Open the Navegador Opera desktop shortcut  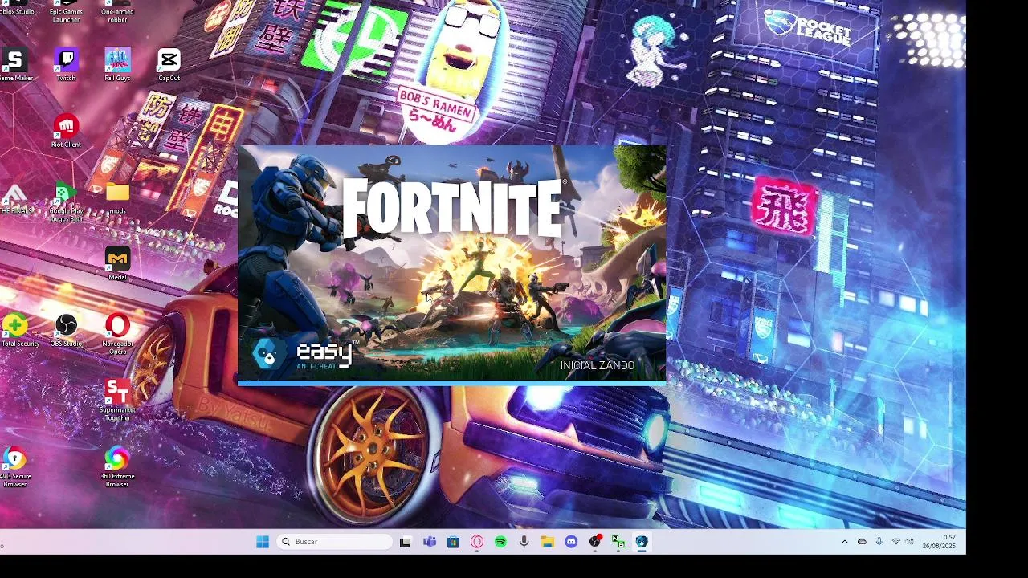click(117, 334)
